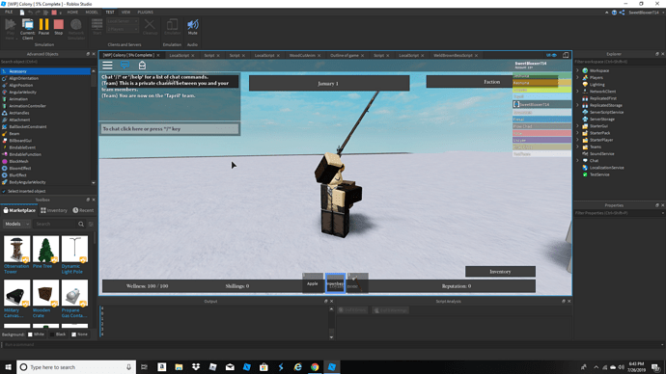Expand the StarterPlayer node in Explorer
Image resolution: width=666 pixels, height=374 pixels.
[x=577, y=140]
